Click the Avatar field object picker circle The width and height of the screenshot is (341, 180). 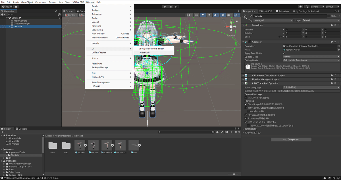(338, 49)
